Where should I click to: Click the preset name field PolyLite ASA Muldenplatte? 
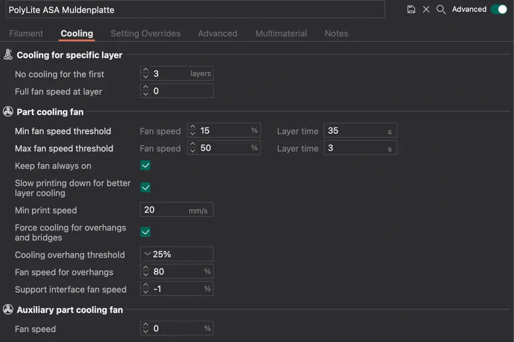[195, 9]
